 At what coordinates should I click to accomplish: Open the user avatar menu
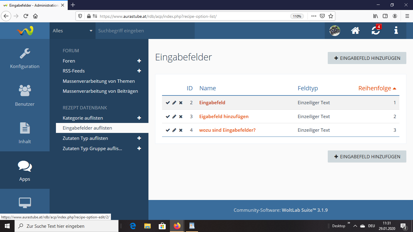(335, 31)
